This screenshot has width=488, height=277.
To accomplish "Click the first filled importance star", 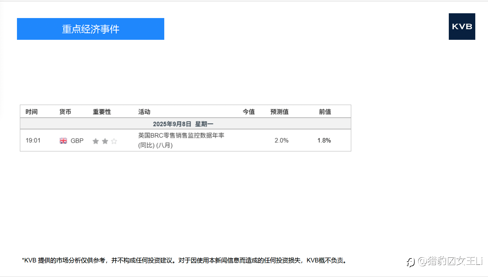I will point(96,141).
